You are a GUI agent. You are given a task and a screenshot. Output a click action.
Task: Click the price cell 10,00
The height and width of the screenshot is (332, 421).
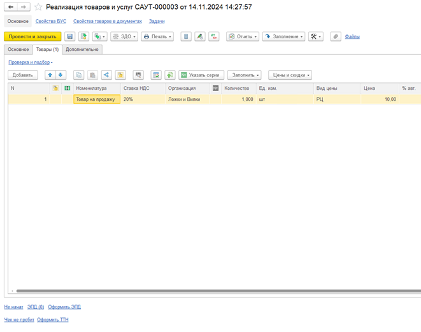pos(380,99)
